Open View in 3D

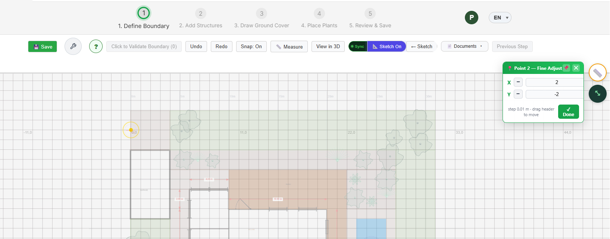coord(328,46)
